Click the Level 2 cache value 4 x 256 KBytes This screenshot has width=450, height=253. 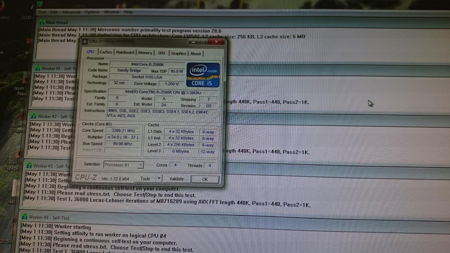pyautogui.click(x=181, y=145)
